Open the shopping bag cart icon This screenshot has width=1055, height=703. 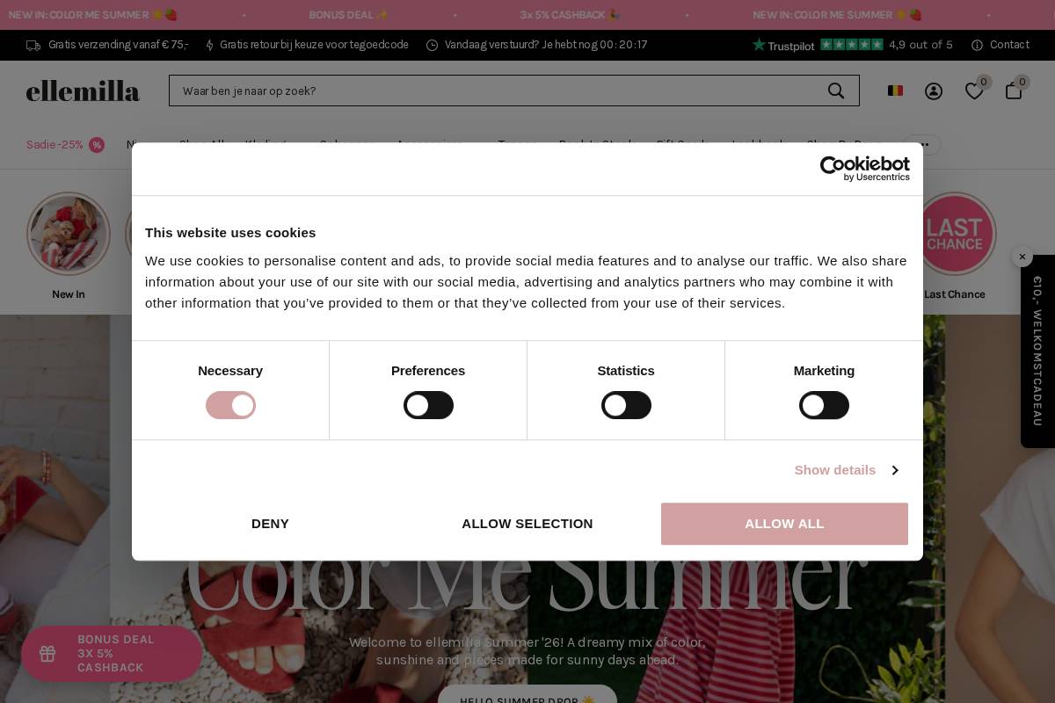[1014, 91]
